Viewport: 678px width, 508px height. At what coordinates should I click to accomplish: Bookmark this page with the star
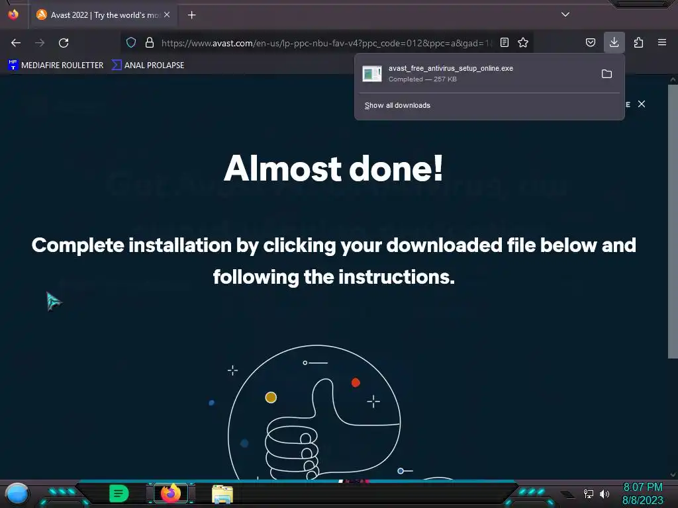(x=523, y=42)
